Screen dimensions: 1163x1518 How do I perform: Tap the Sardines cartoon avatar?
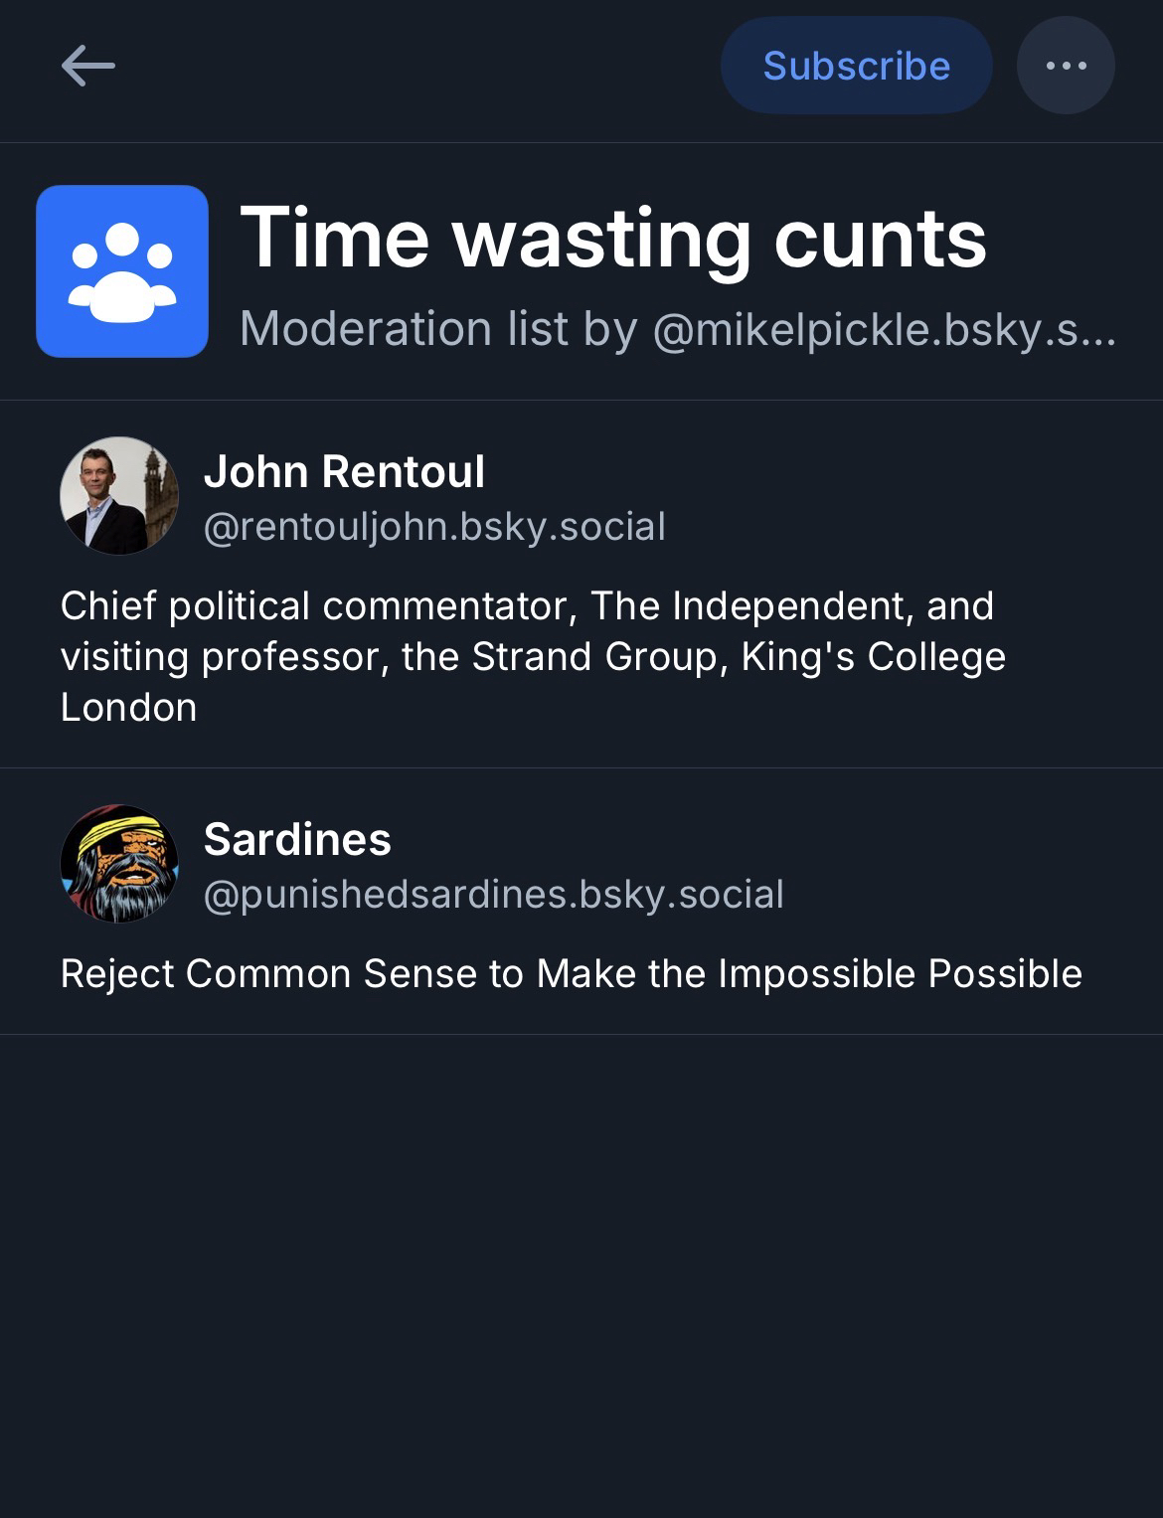(119, 863)
